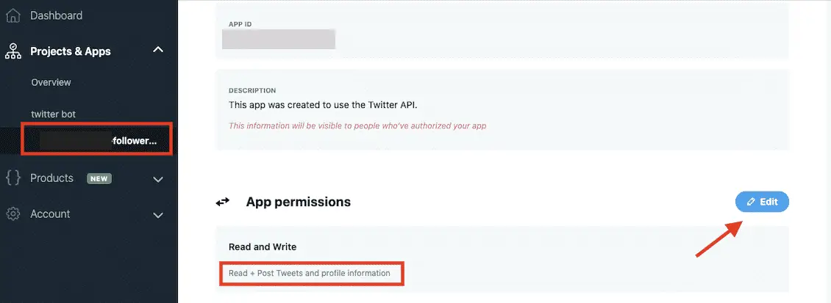Screen dimensions: 831x303
Task: Open the twitter bot project
Action: 53,114
